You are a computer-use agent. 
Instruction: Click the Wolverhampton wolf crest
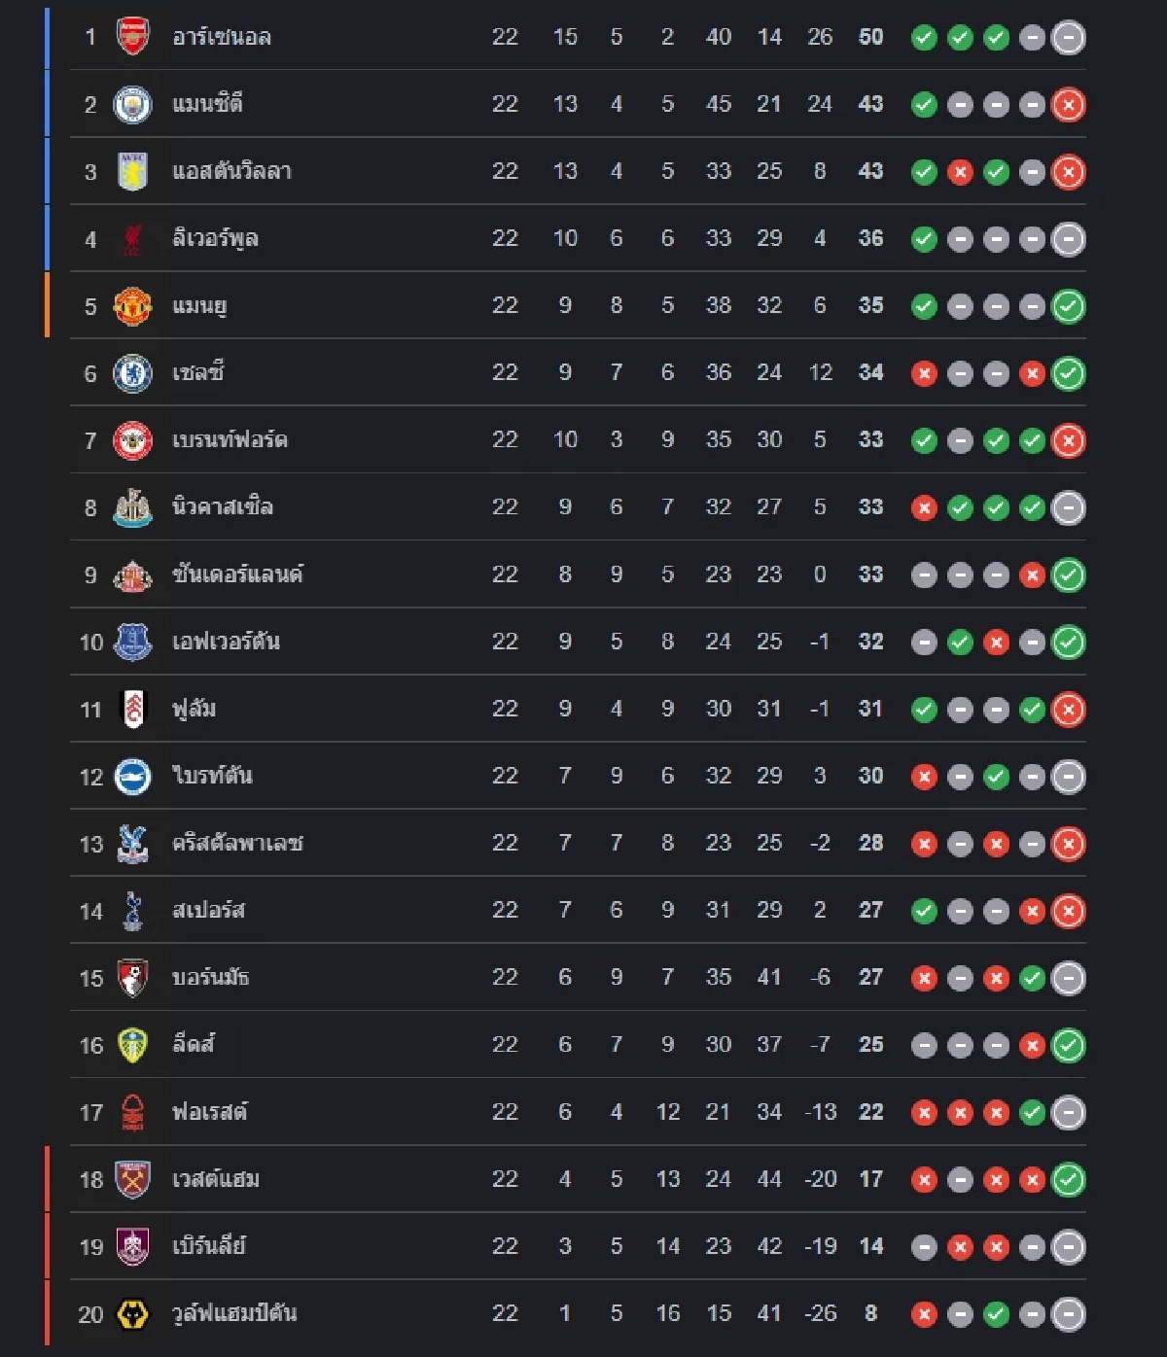pos(132,1314)
